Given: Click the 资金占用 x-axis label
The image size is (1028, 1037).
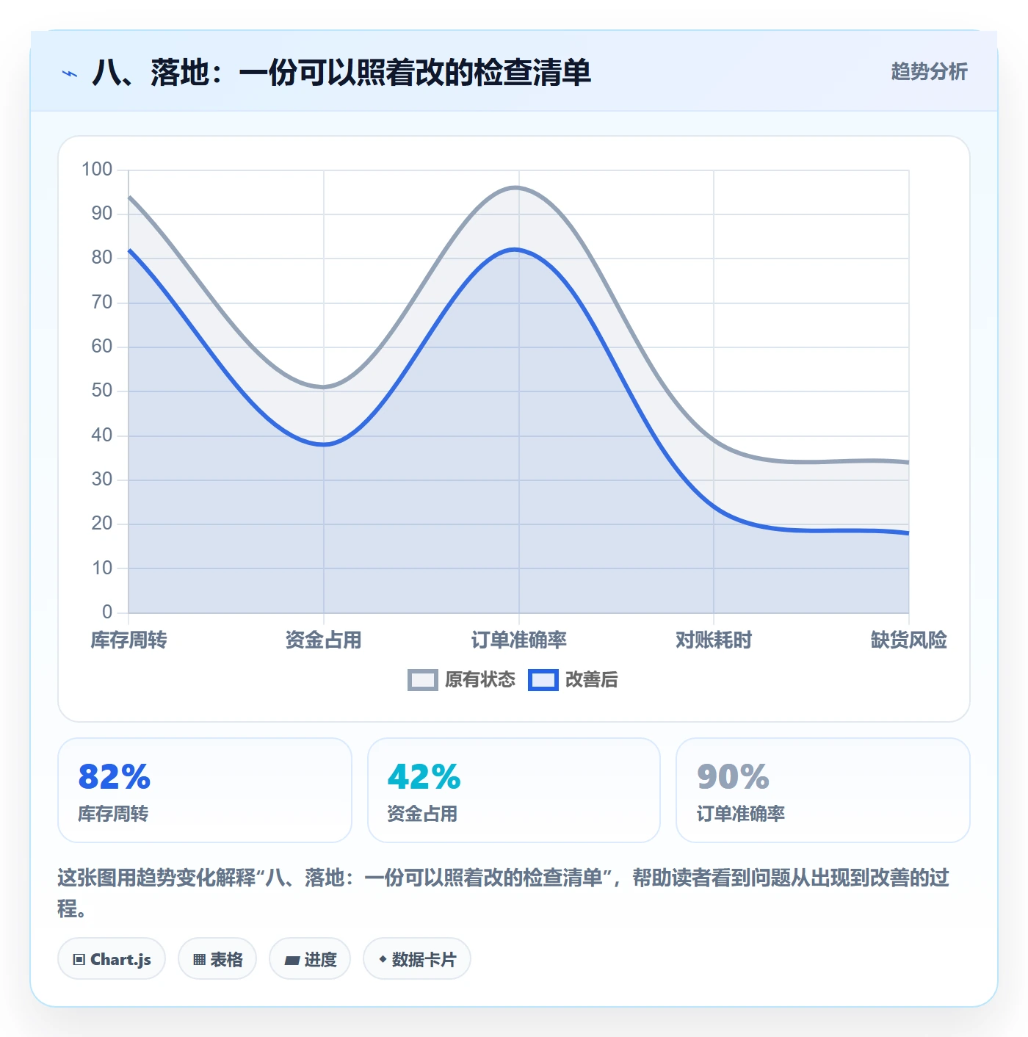Looking at the screenshot, I should [x=324, y=640].
